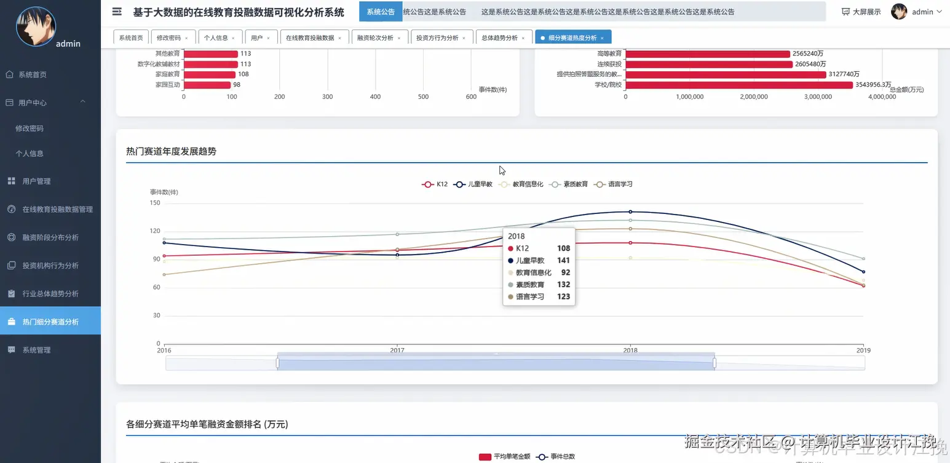Toggle 事件总数 legend in ranking chart

click(555, 457)
